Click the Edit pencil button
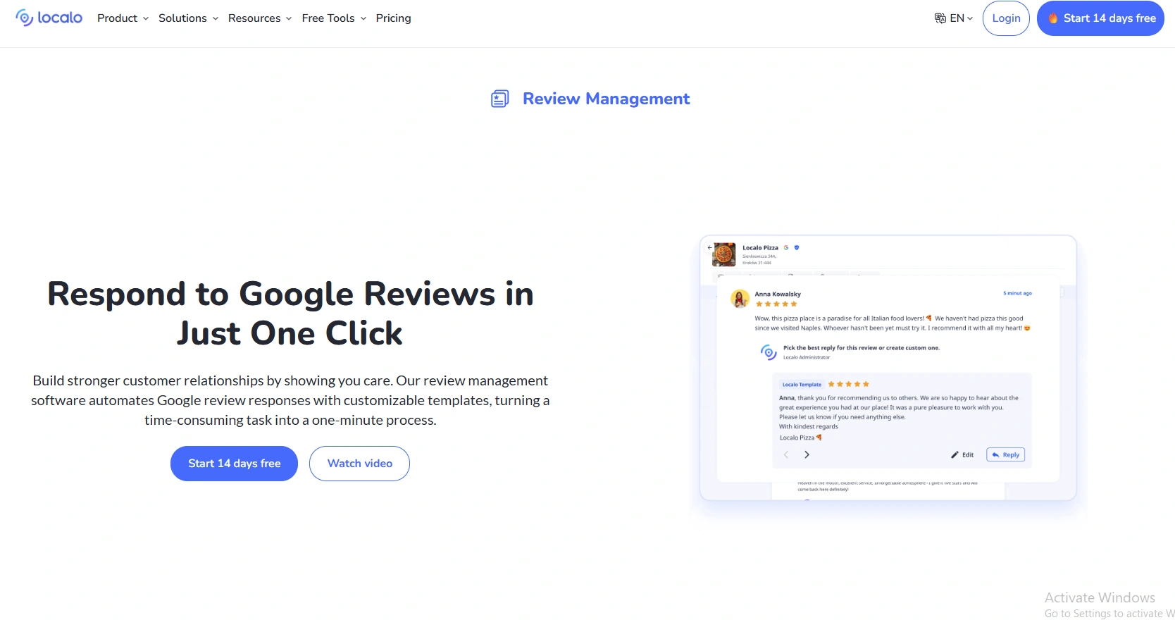 point(962,455)
